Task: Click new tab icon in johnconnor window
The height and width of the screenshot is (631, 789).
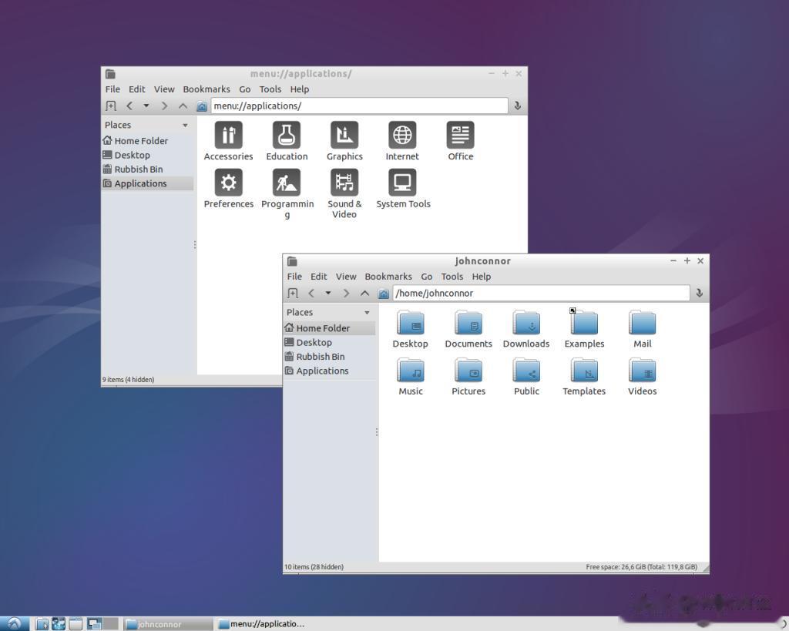Action: (x=292, y=294)
